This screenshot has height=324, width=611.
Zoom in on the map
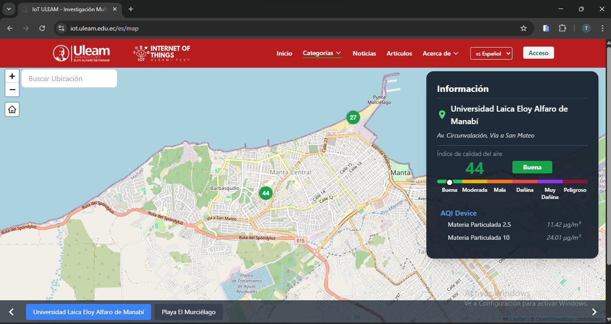coord(12,76)
